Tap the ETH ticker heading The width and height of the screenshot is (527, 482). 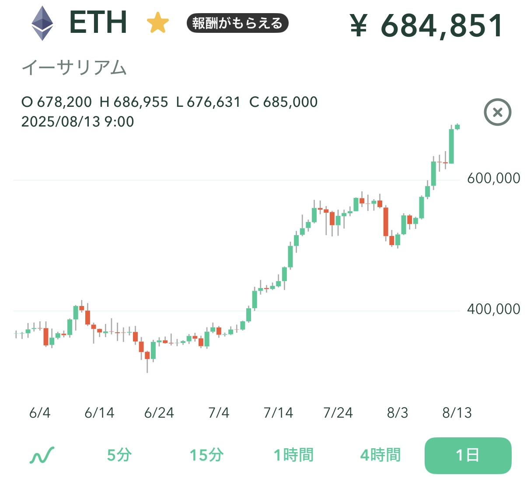coord(98,22)
